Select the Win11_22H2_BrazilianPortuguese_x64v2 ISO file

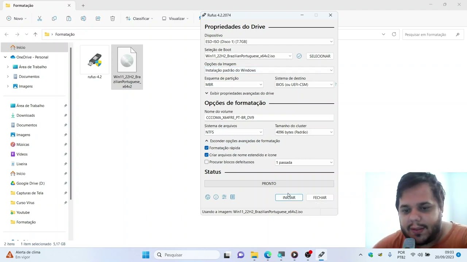127,67
